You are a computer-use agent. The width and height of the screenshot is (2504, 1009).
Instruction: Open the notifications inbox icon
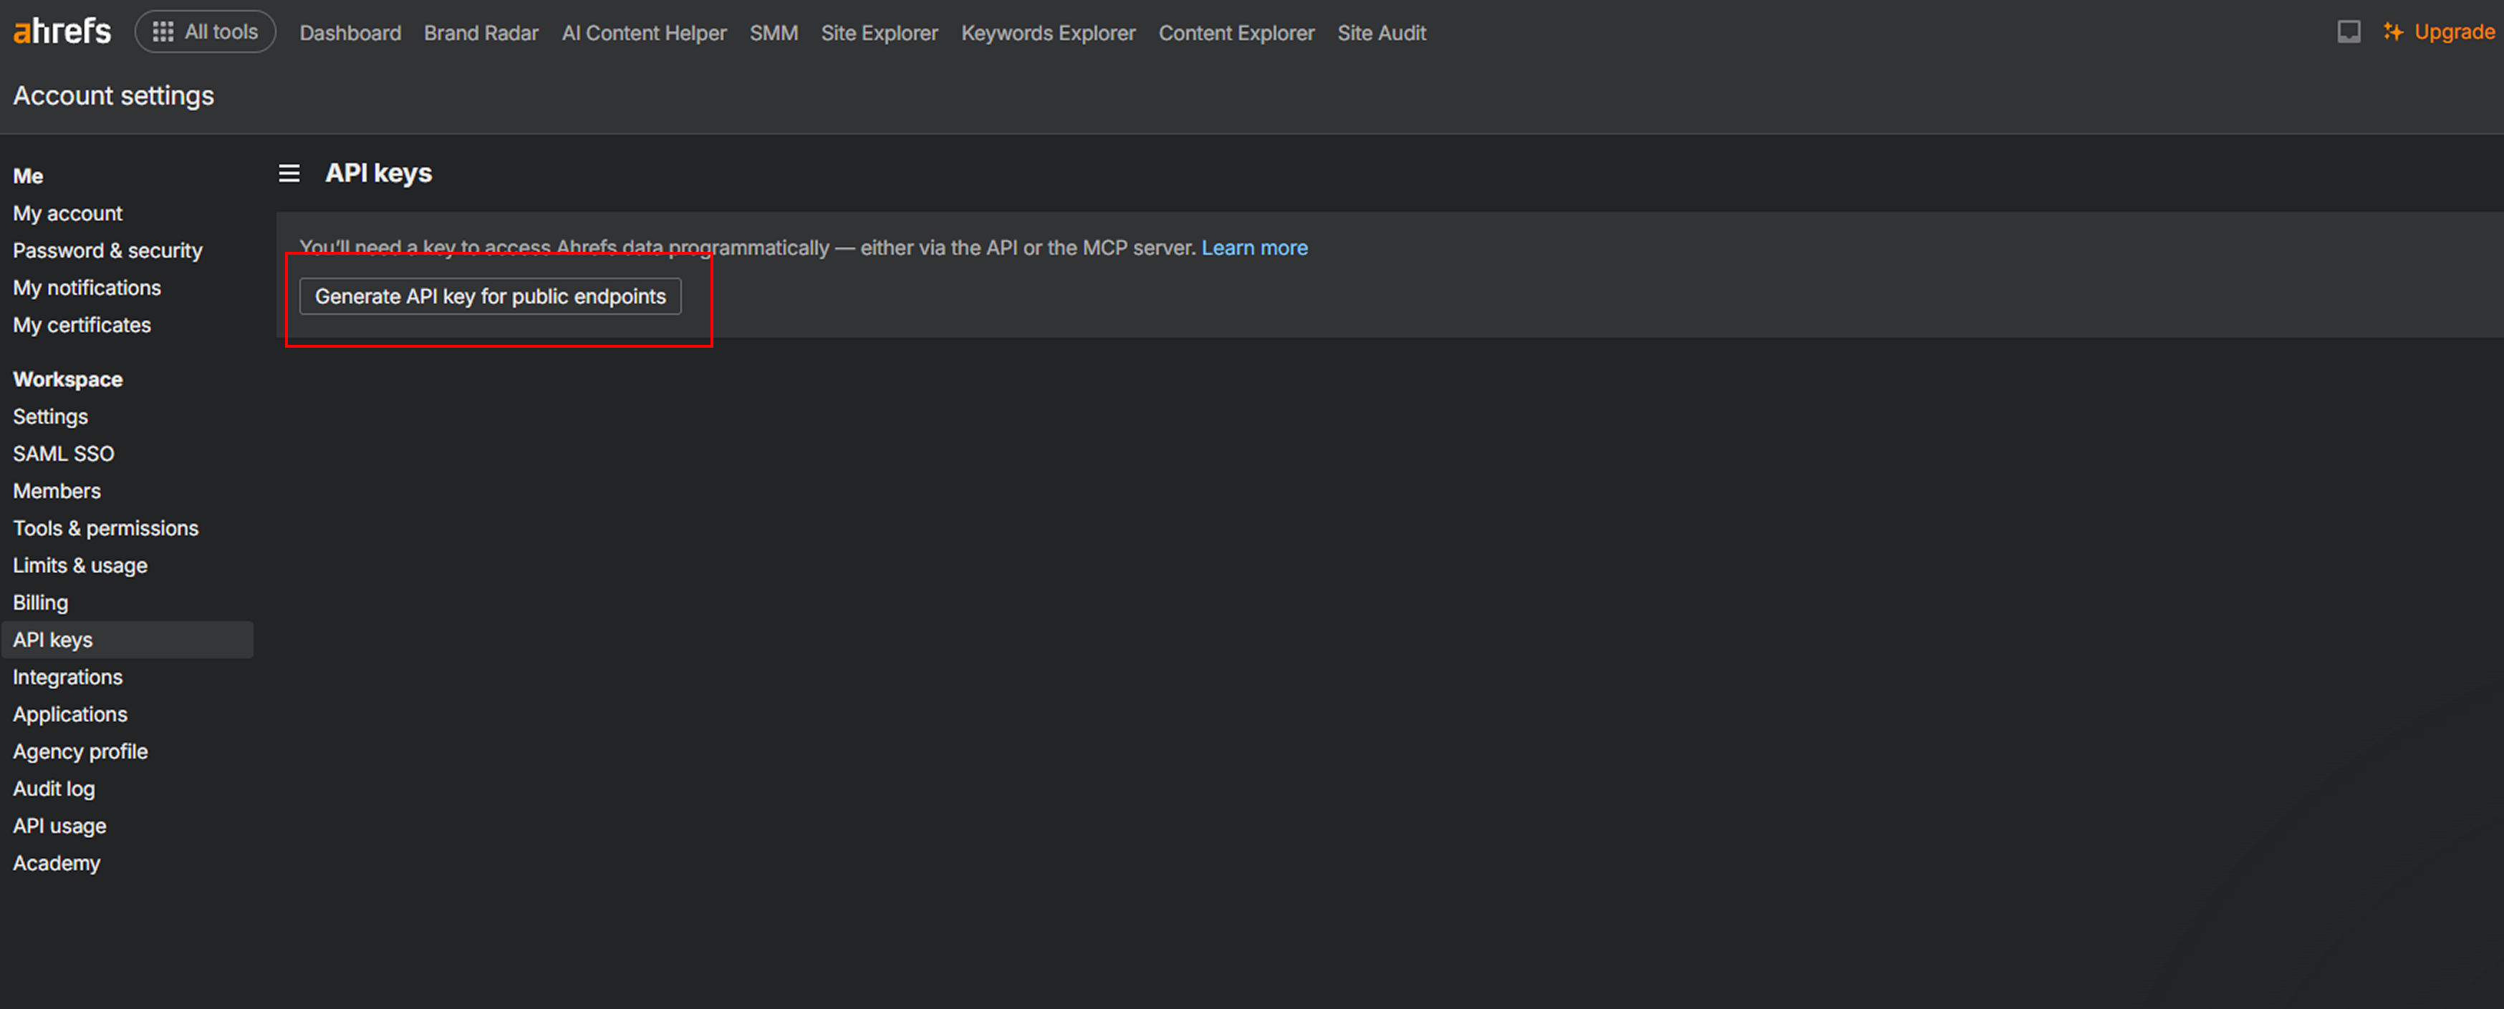2349,32
